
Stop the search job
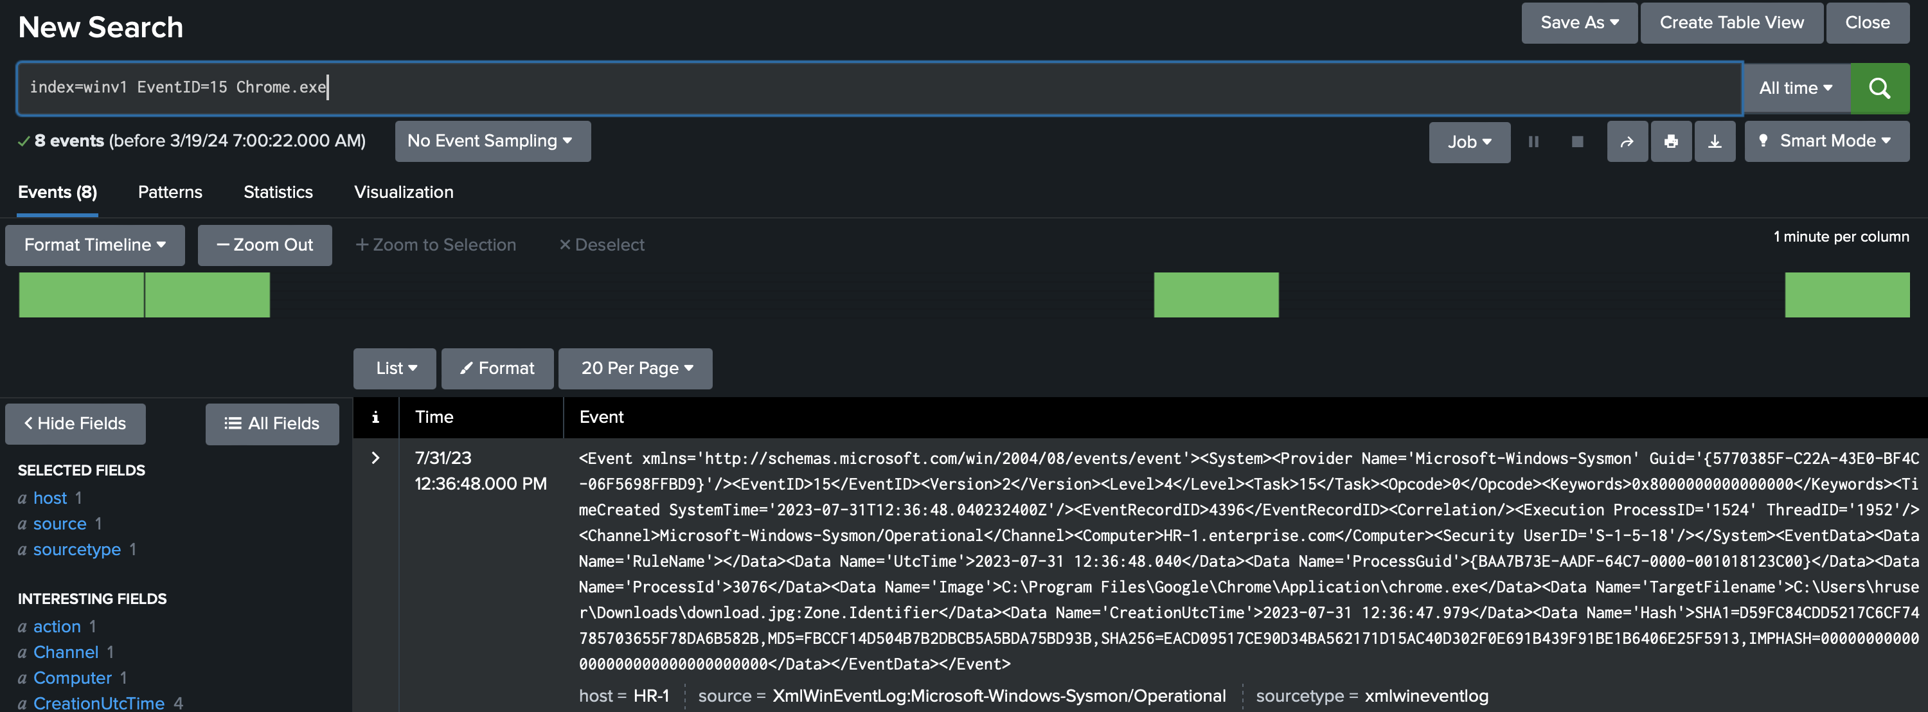1577,141
